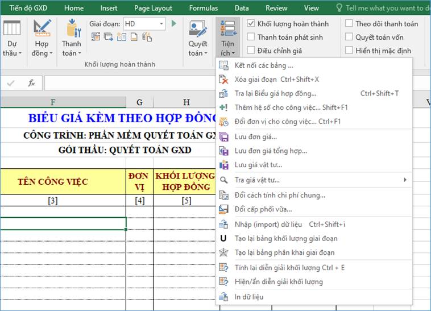Image resolution: width=431 pixels, height=311 pixels.
Task: Expand the Giai đoạn HD dropdown
Action: click(x=161, y=24)
